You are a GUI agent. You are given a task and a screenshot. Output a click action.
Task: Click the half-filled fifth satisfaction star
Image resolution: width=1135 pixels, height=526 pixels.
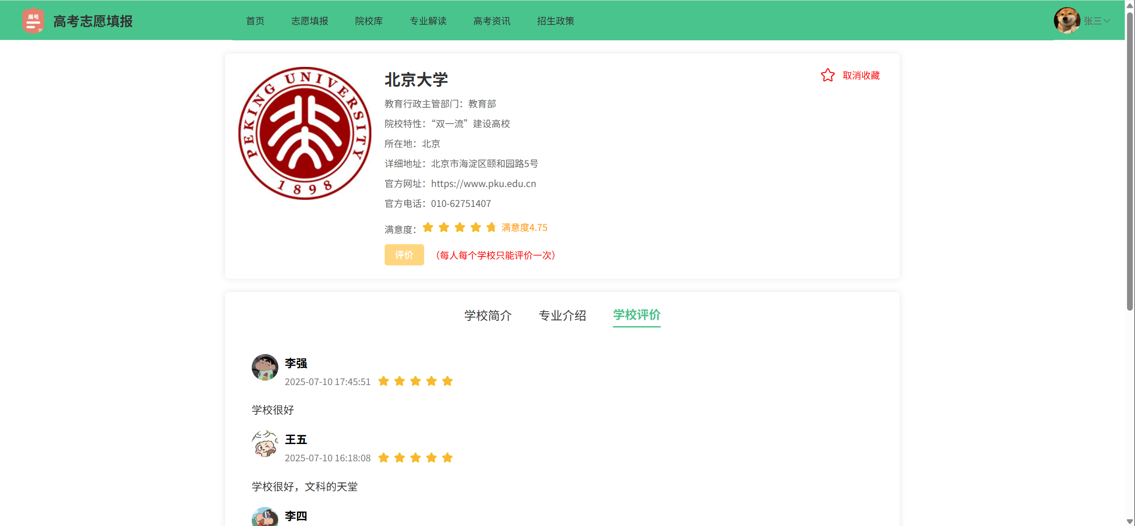[491, 227]
